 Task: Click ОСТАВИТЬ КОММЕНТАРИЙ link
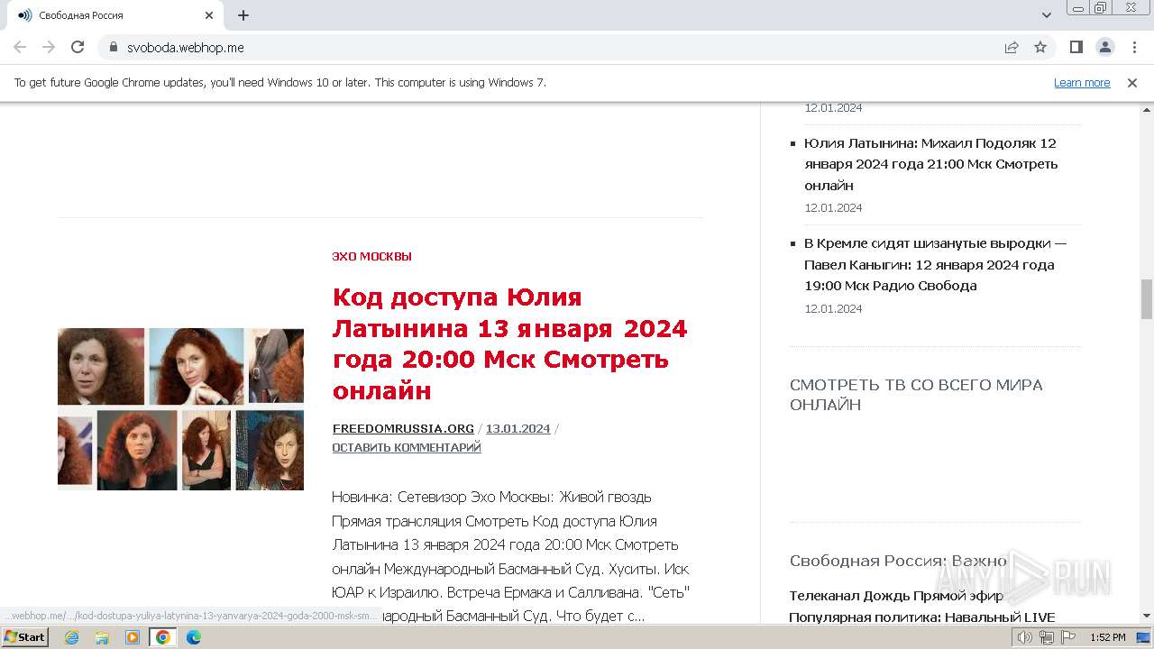click(x=407, y=448)
